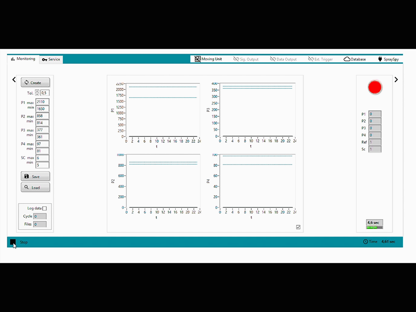416x312 pixels.
Task: Click inside the P2 chart
Action: point(163,181)
